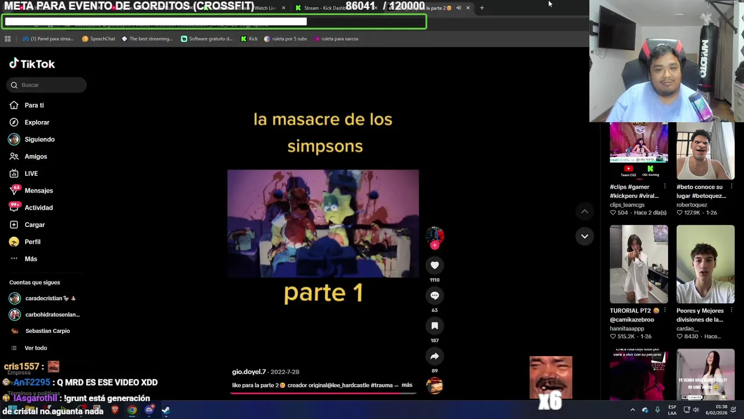Image resolution: width=744 pixels, height=419 pixels.
Task: Expand the video description with más
Action: tap(407, 385)
